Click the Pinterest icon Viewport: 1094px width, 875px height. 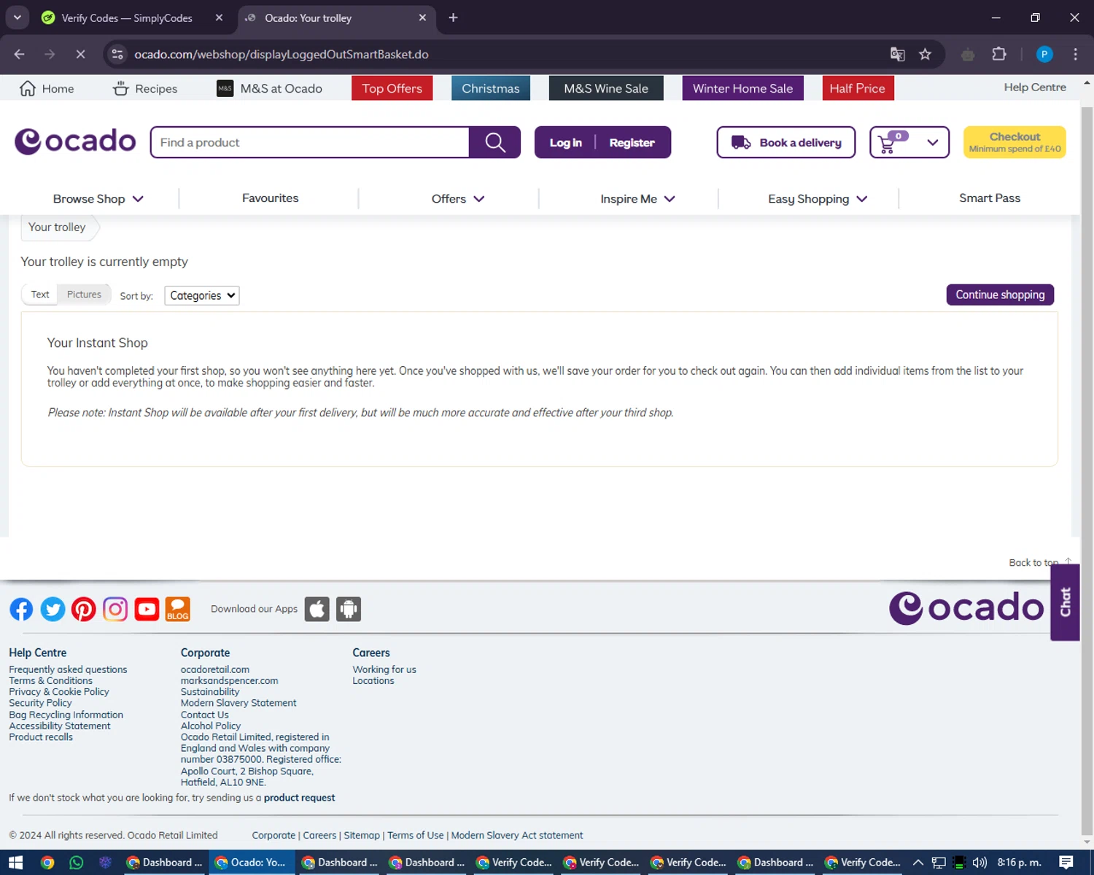[x=84, y=609]
